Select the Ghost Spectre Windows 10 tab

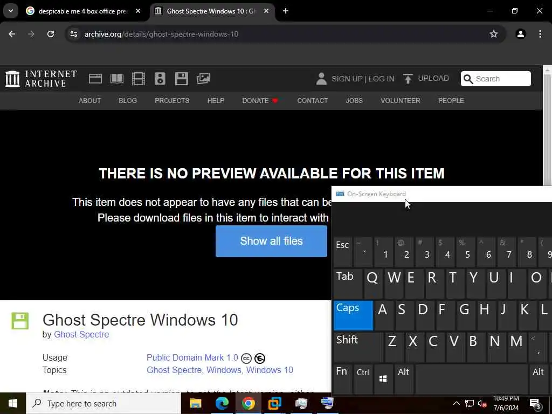(x=212, y=11)
